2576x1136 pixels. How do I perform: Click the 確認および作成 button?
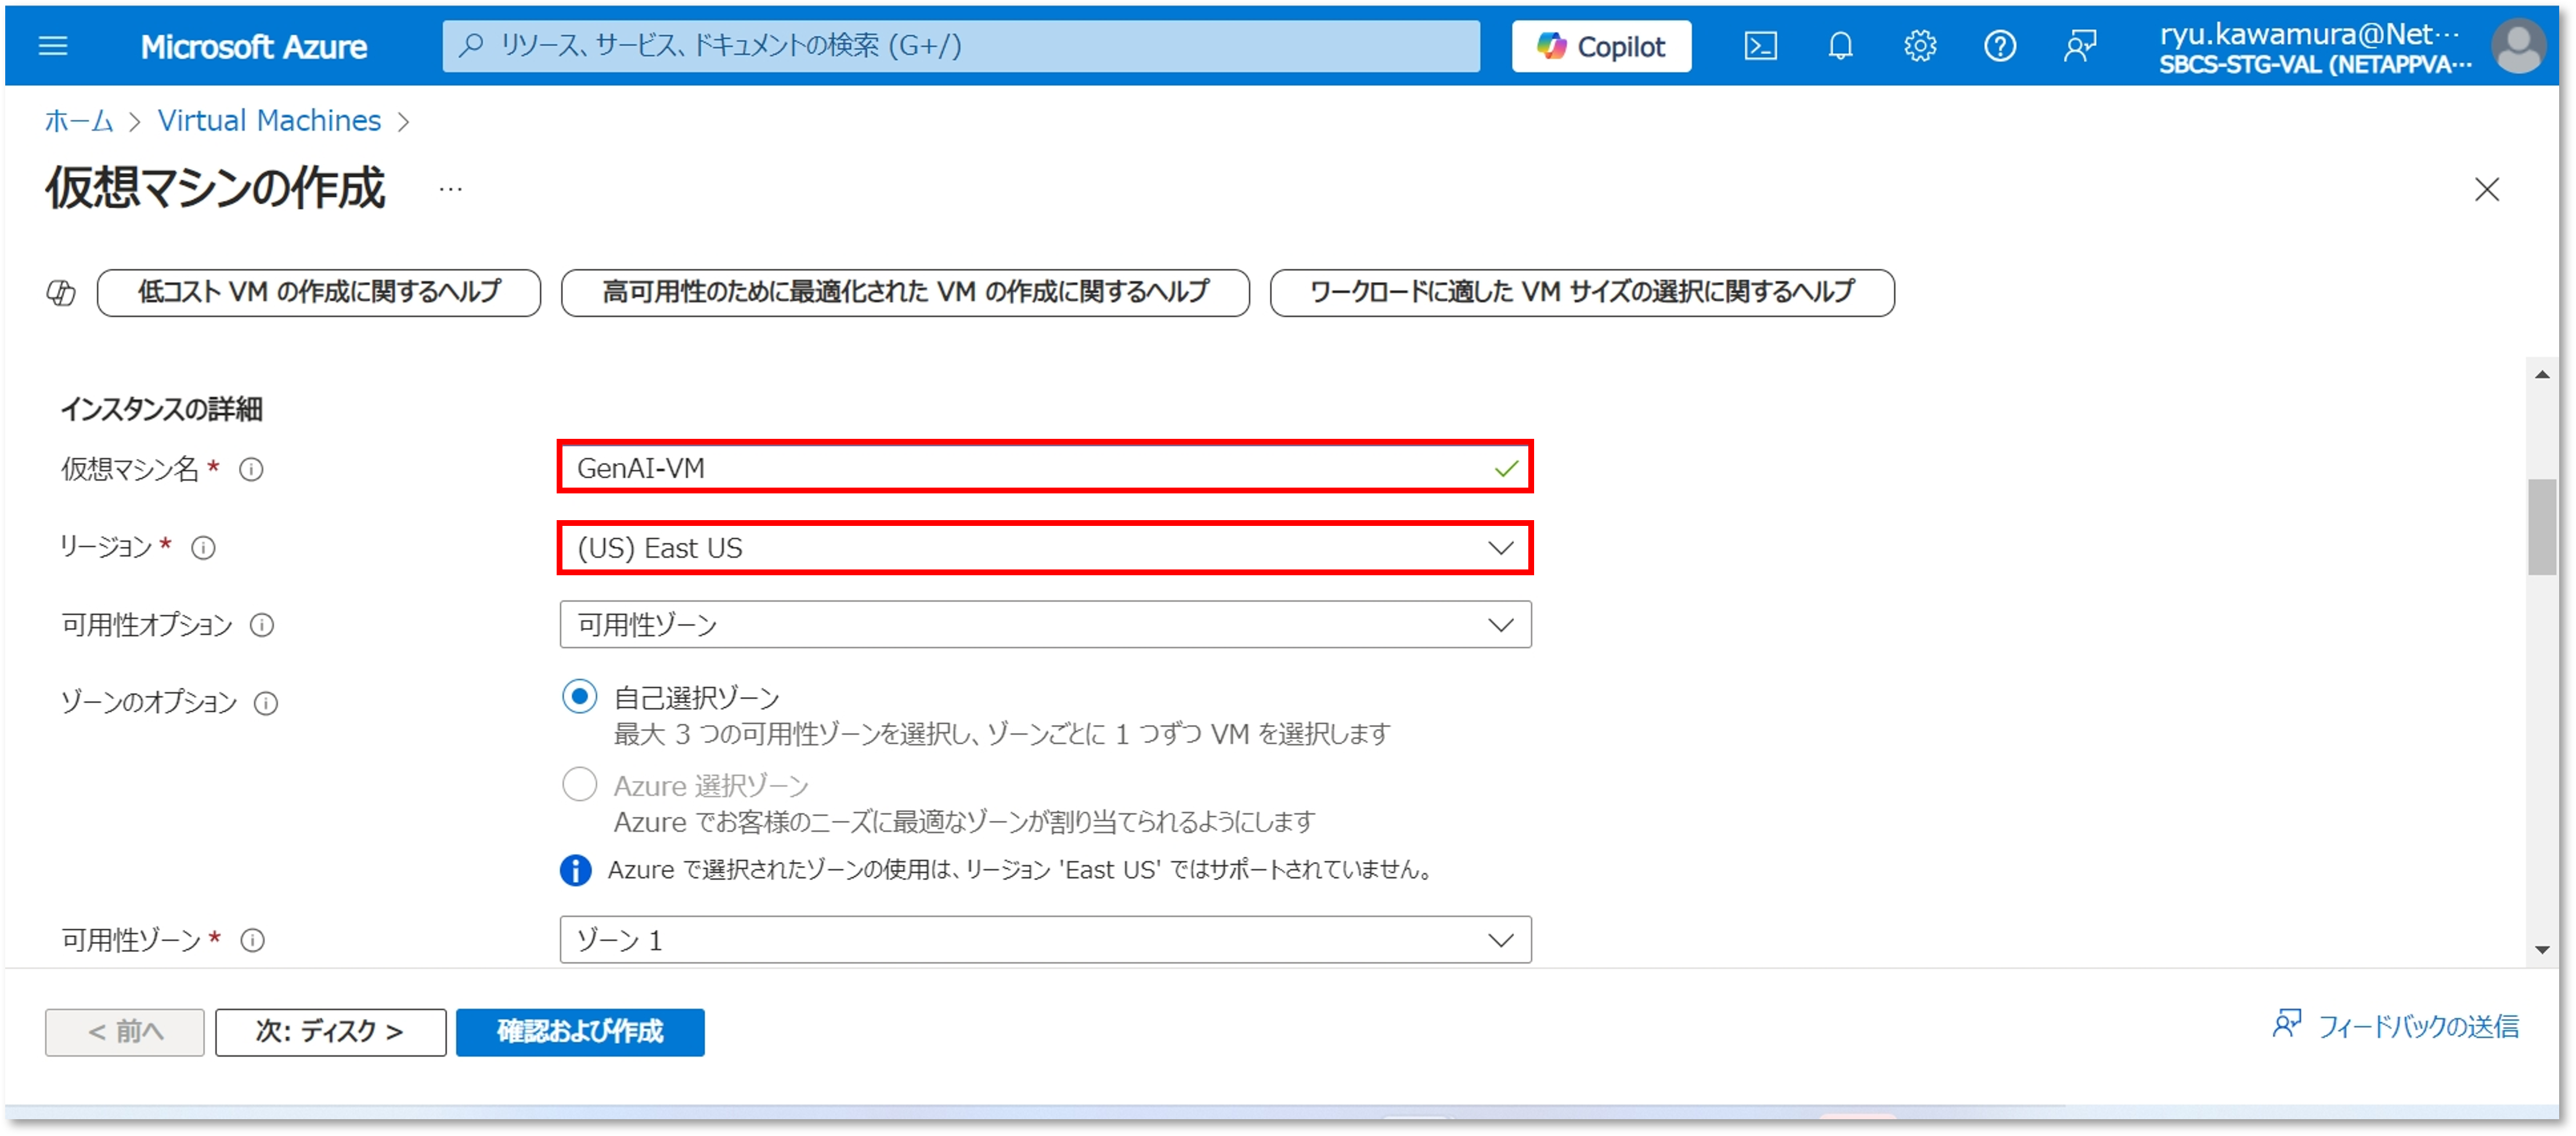click(x=580, y=1031)
